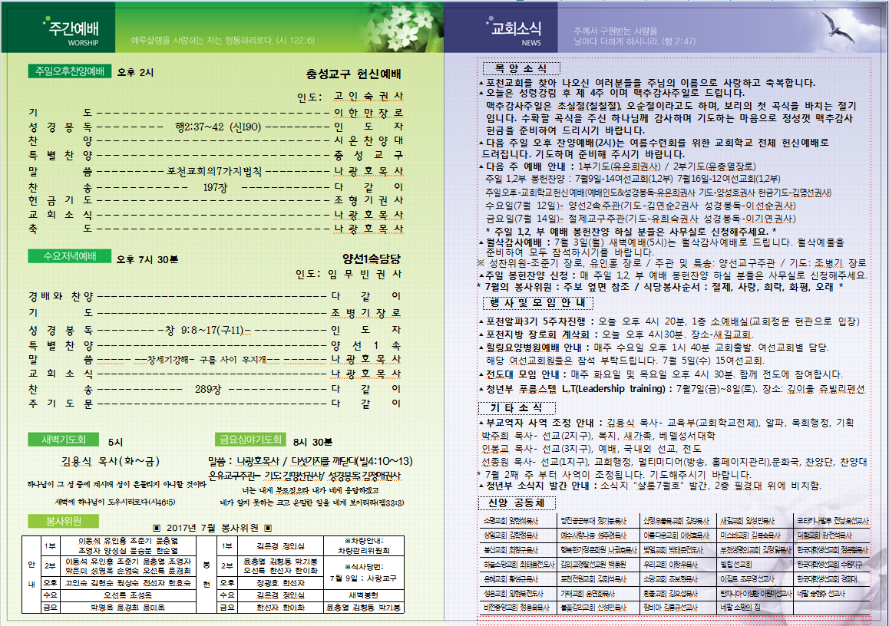Click '시 온 찬 양 대' in the 찬양 row

[368, 140]
